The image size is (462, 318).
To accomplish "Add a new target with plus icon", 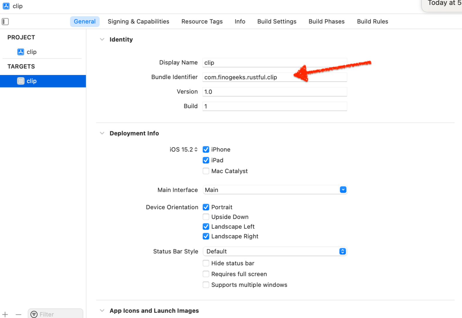I will 5,314.
